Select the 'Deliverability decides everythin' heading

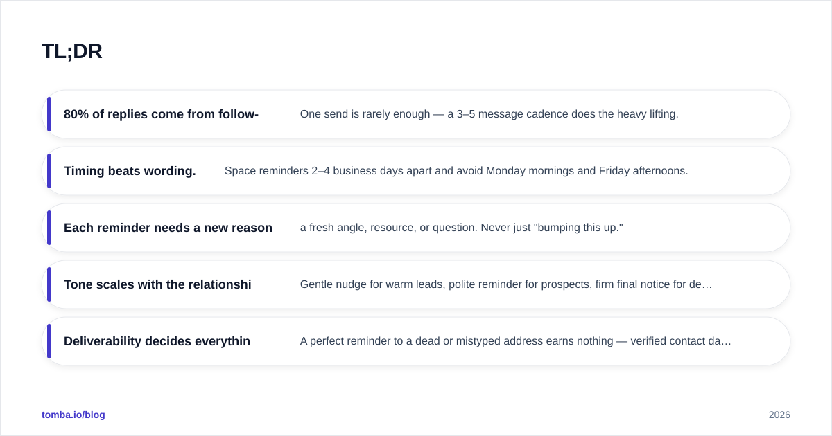pos(157,341)
